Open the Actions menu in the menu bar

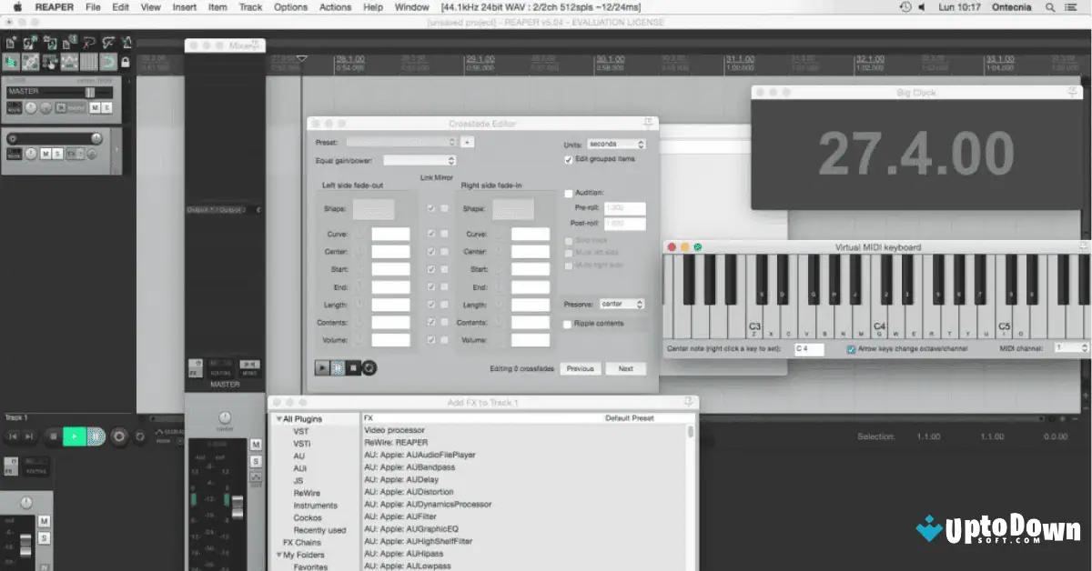[x=335, y=7]
